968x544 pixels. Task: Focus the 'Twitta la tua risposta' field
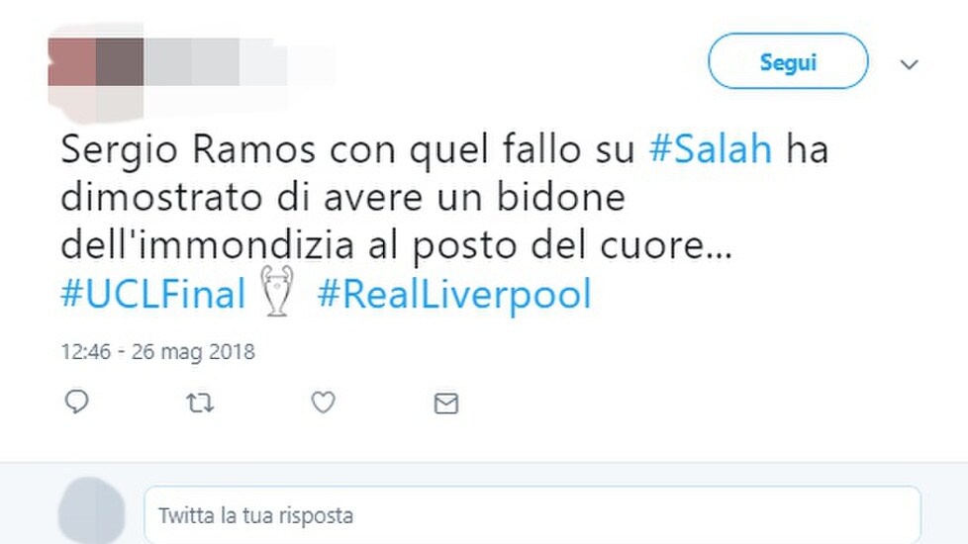[x=532, y=515]
